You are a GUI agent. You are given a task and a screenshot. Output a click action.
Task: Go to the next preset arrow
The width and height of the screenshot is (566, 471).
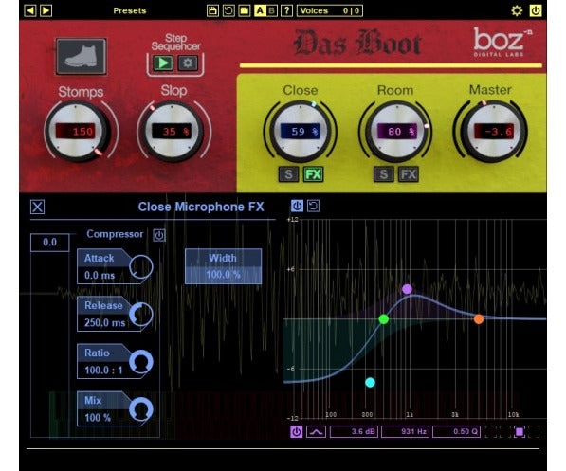coord(46,10)
